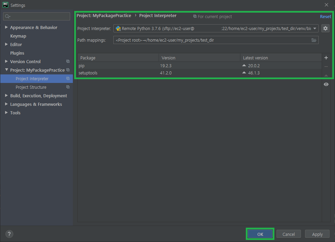Click the PyCharm logo in title bar

(5, 5)
